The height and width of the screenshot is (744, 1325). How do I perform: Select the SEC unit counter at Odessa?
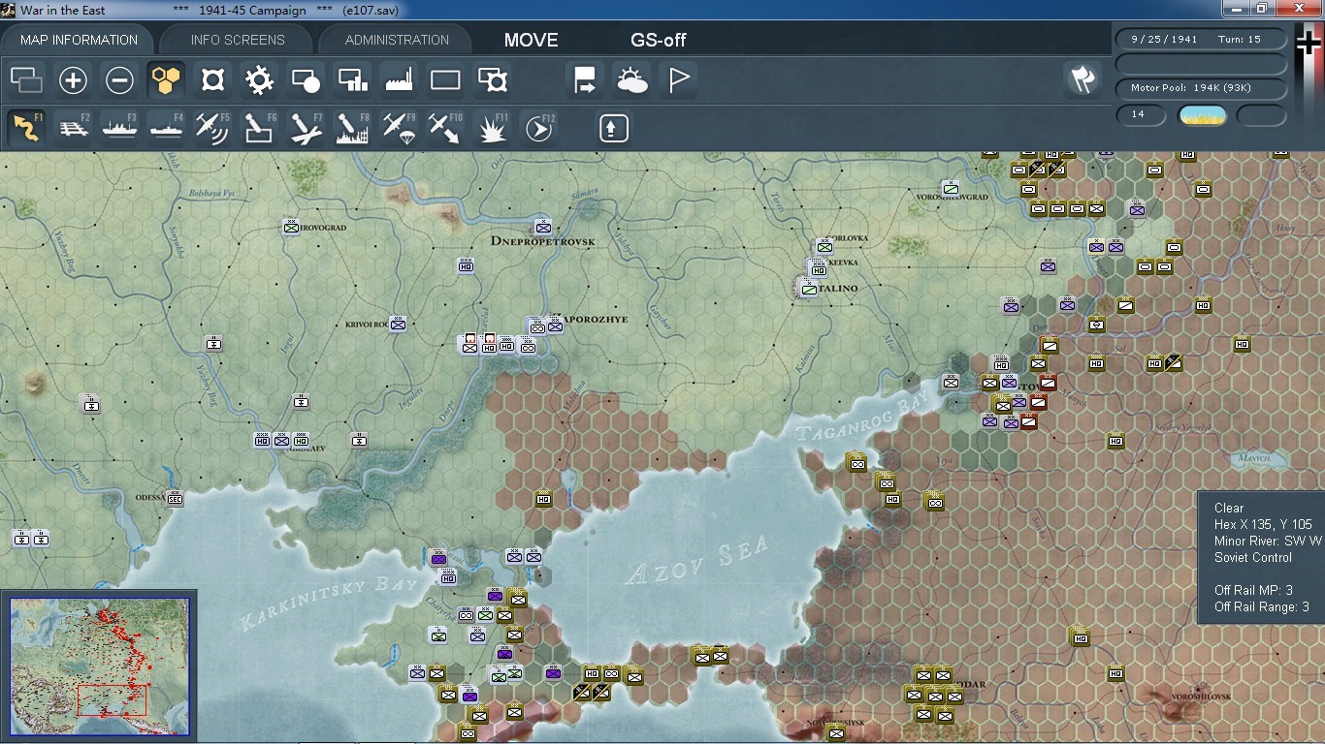pyautogui.click(x=175, y=498)
